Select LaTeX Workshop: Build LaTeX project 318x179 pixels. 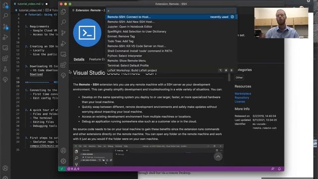point(171,71)
